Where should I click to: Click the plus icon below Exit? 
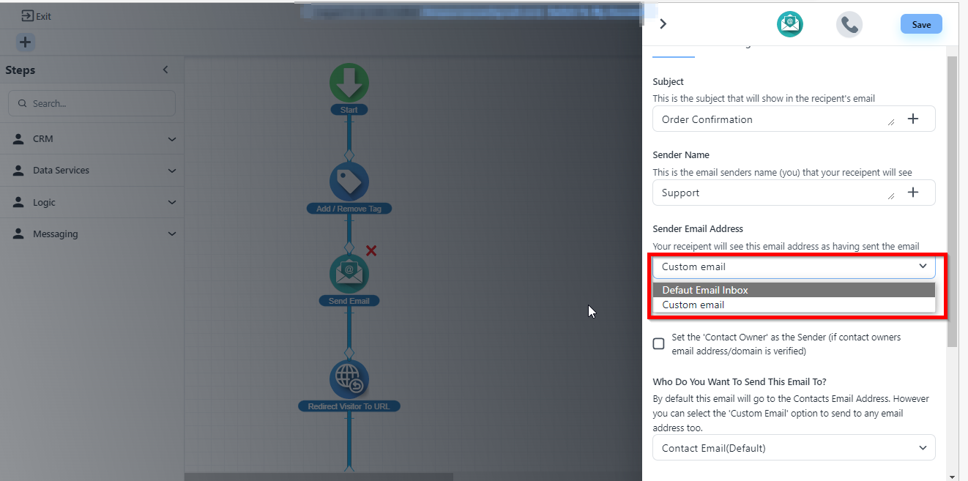click(25, 42)
